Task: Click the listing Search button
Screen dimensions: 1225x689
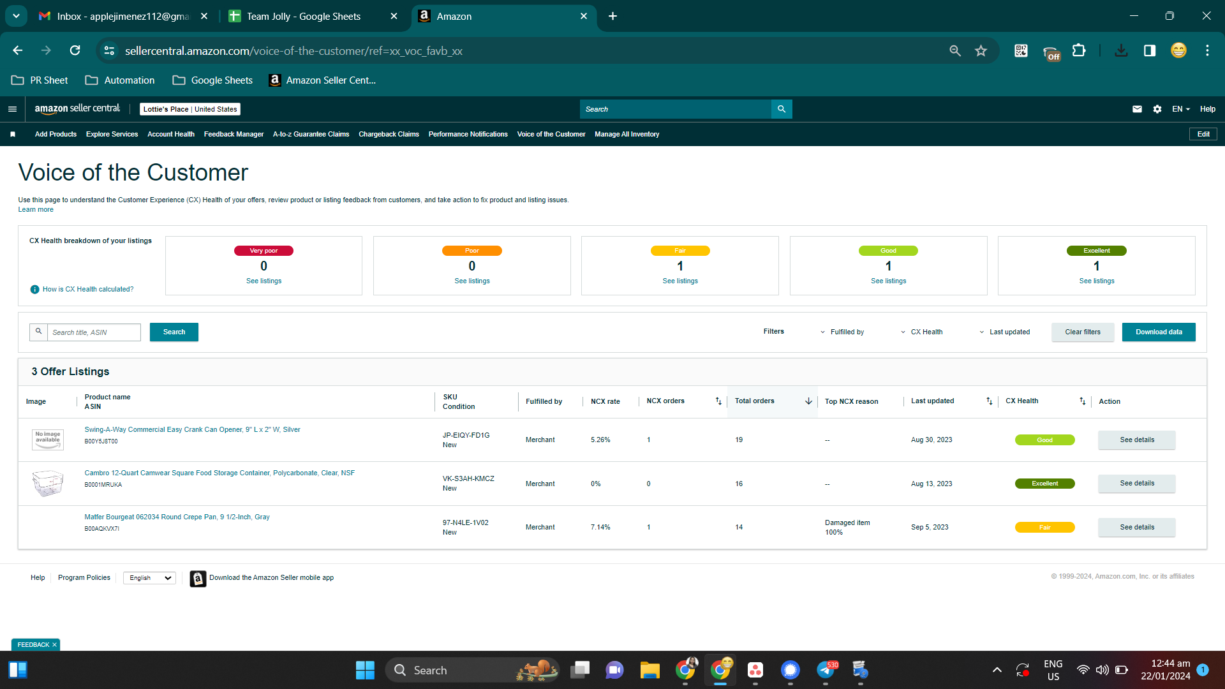Action: 174,332
